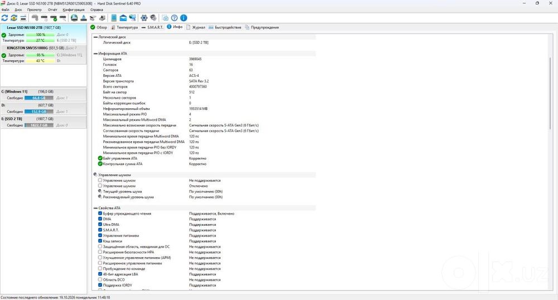Screen dimensions: 558x300
Task: Switch to the Журнал tab
Action: 196,27
